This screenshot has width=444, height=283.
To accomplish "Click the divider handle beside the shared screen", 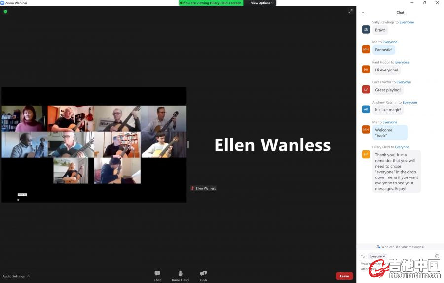I will (188, 144).
